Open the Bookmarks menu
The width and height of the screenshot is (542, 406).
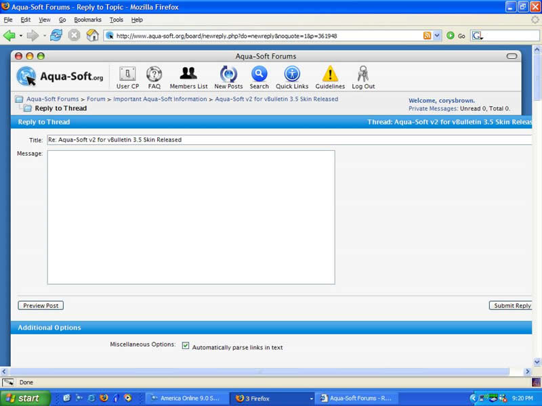pos(87,20)
